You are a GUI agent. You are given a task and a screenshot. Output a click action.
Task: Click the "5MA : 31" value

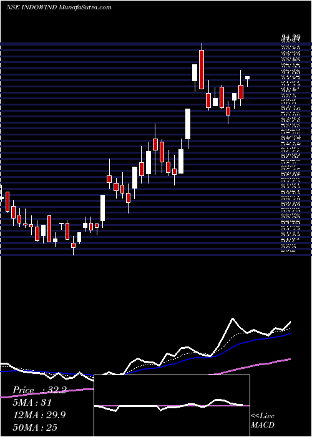tap(32, 403)
